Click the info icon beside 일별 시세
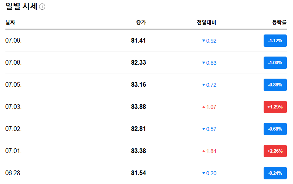Screen dimensions: 293x184 (42, 7)
